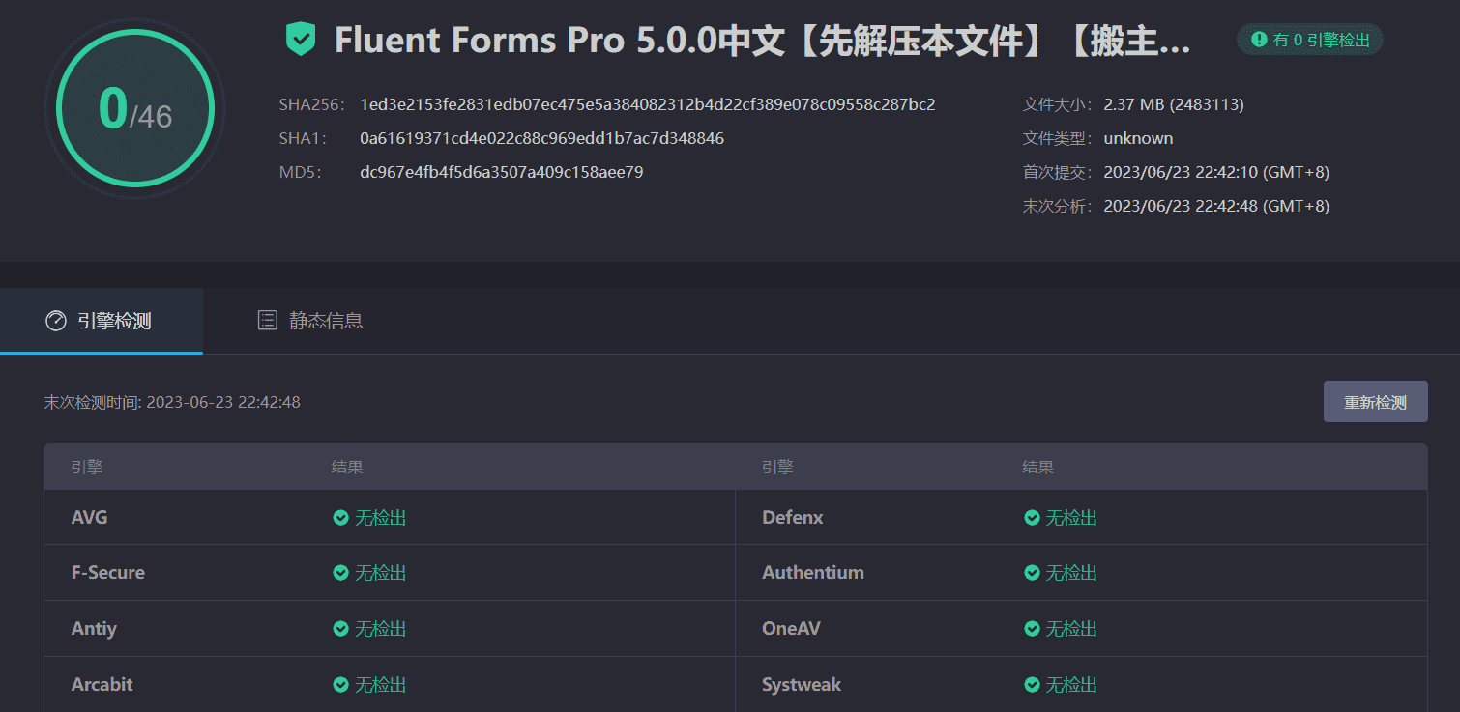Click the green check icon in Defenx row

pos(1032,518)
